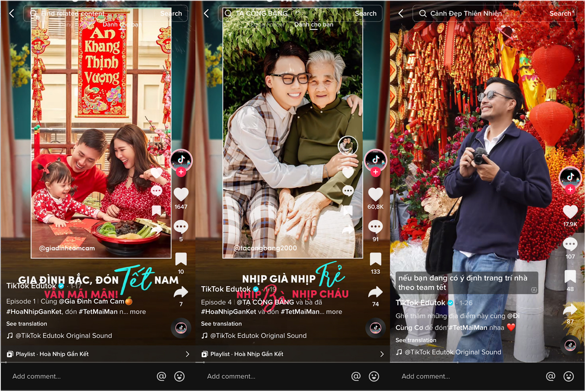Click Search button next to Cảnh Đẹp Thiên Nhiên
Viewport: 585px width, 391px height.
(560, 13)
